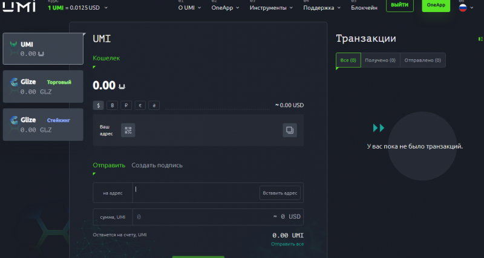Switch balance display to ruble currency
Screen dimensions: 484x258
pyautogui.click(x=126, y=105)
